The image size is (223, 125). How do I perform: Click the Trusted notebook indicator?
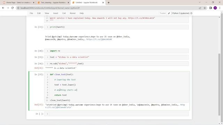tap(163, 13)
